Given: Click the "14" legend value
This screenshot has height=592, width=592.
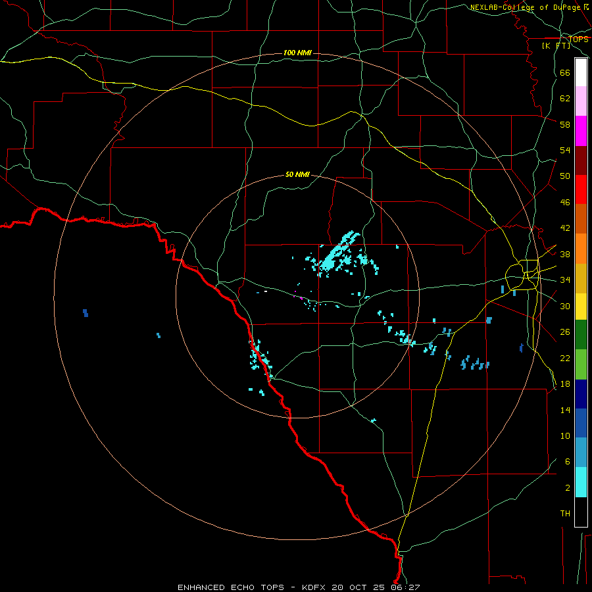Looking at the screenshot, I should pyautogui.click(x=565, y=410).
